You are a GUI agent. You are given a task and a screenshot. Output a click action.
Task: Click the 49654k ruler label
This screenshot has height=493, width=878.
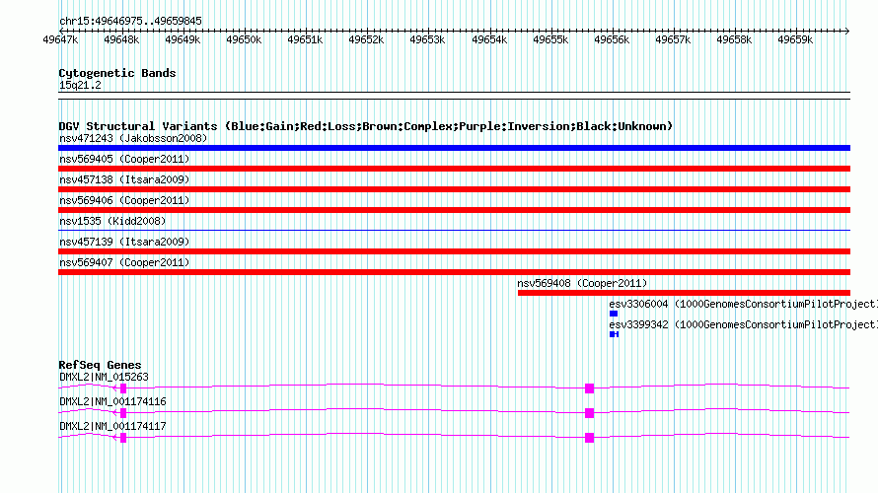[489, 39]
